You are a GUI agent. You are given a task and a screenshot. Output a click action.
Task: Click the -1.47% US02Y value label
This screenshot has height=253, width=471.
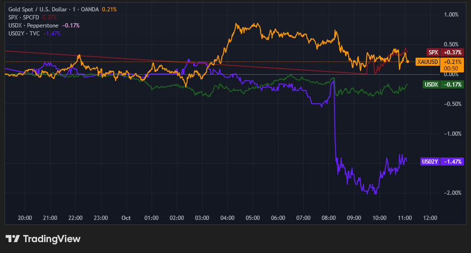tap(452, 161)
